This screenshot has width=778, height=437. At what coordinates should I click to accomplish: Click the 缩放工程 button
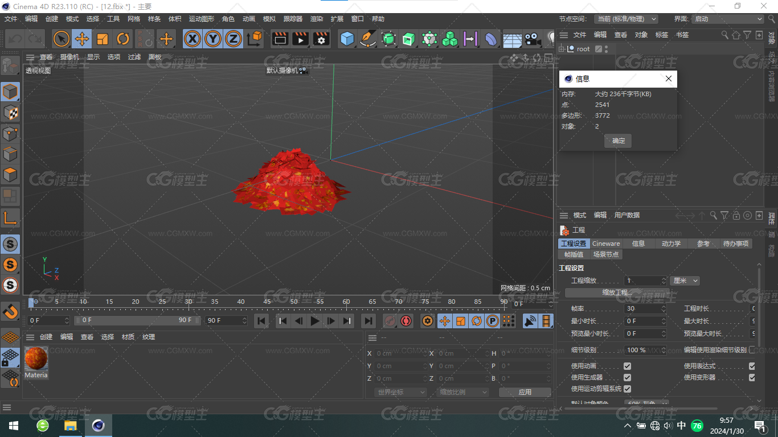617,292
